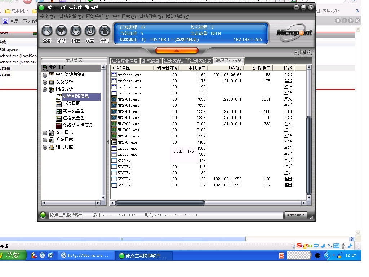Image resolution: width=369 pixels, height=277 pixels.
Task: Open 进程流量图 in the tree
Action: pos(74,118)
